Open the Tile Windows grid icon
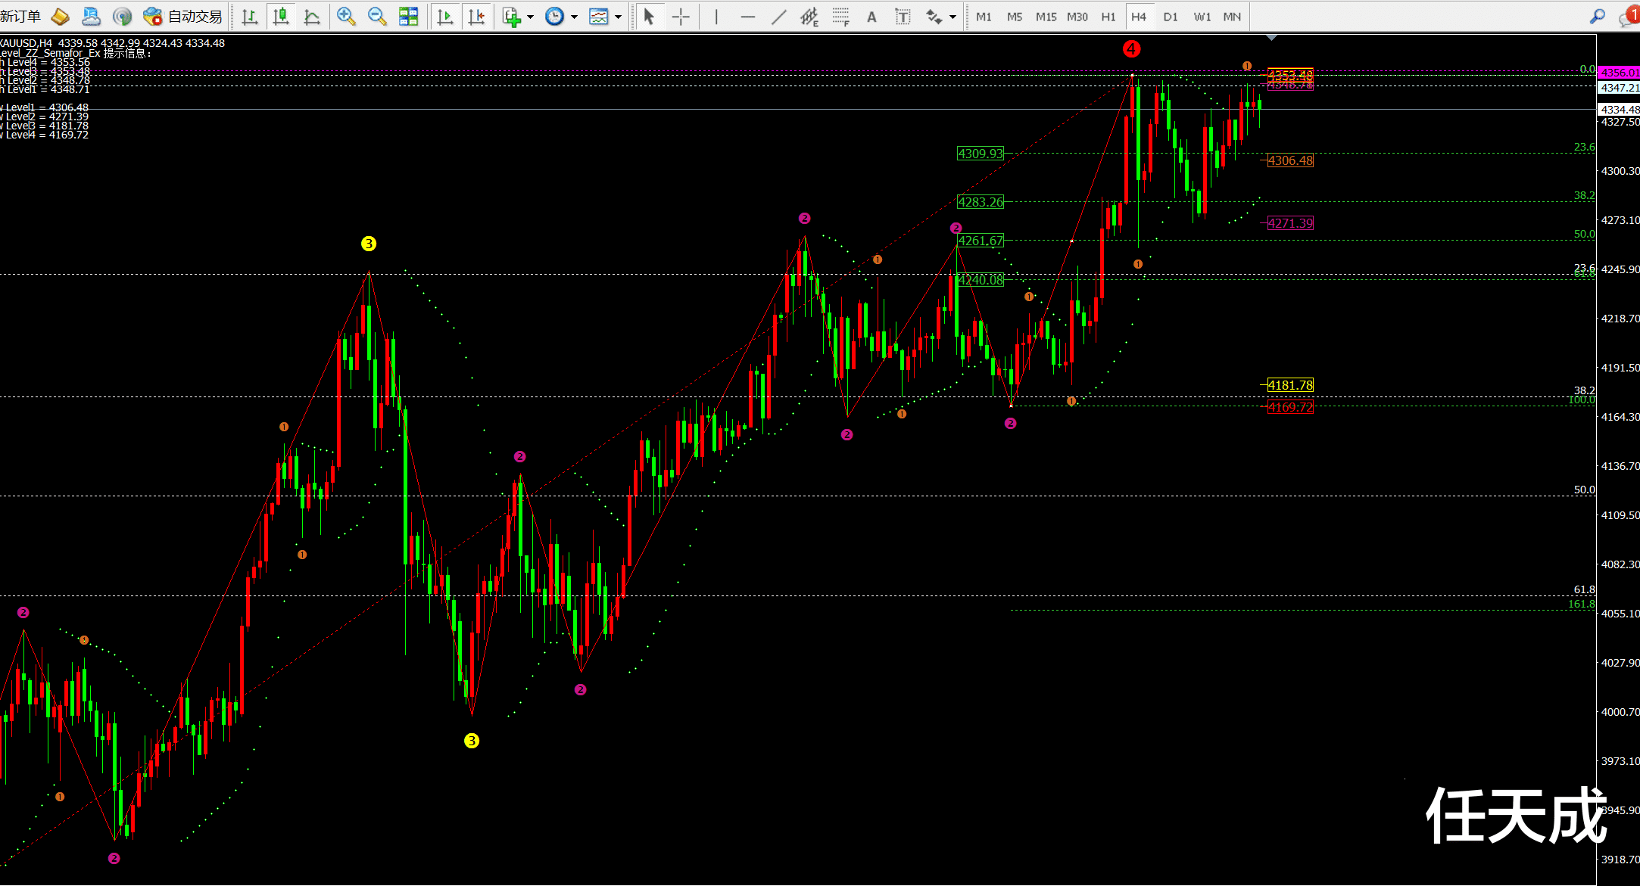This screenshot has width=1640, height=886. click(x=409, y=16)
